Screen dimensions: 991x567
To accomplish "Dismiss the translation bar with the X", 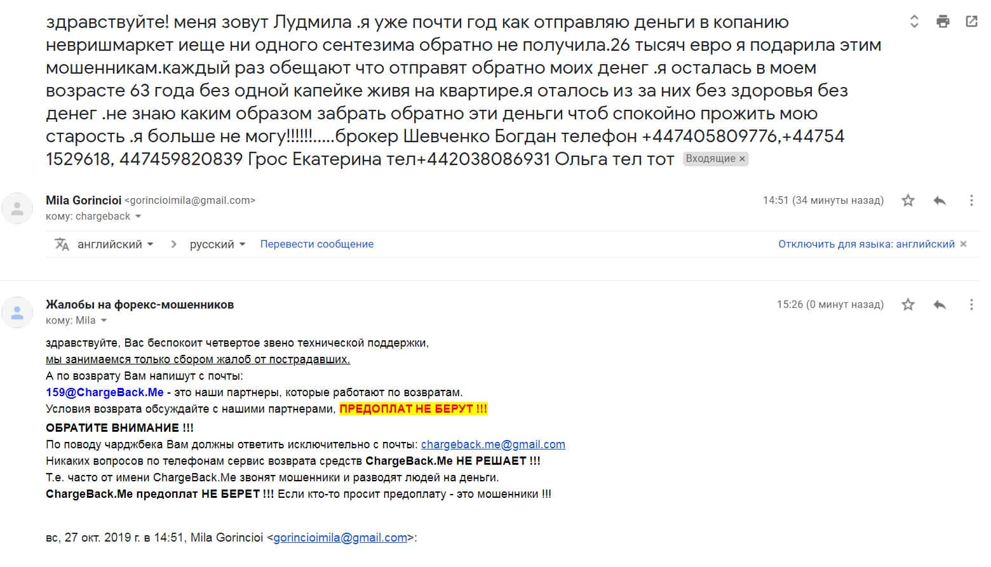I will click(963, 244).
